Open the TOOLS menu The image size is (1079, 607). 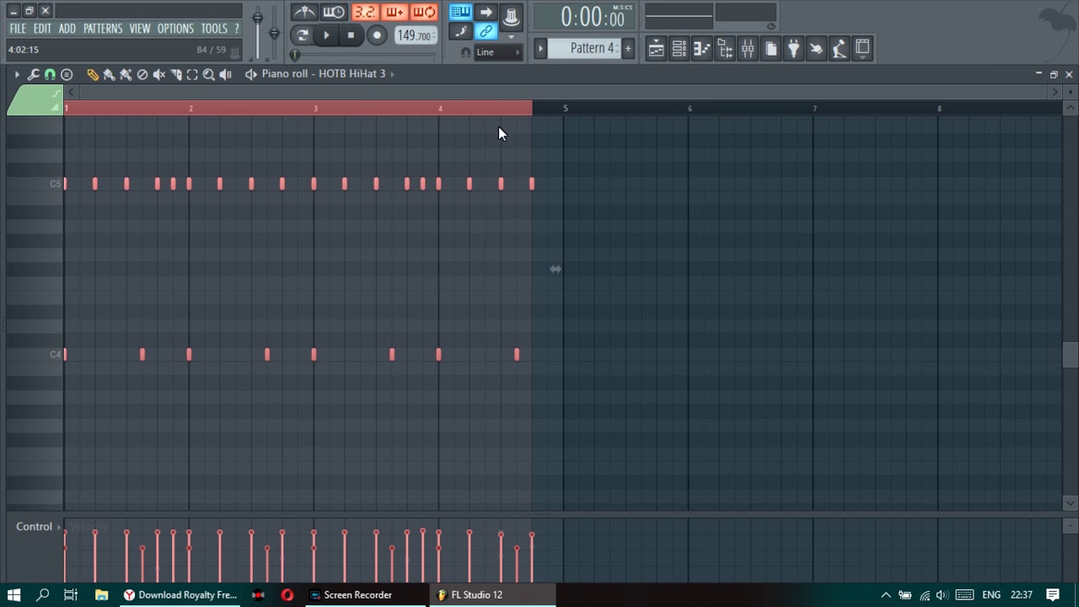214,29
